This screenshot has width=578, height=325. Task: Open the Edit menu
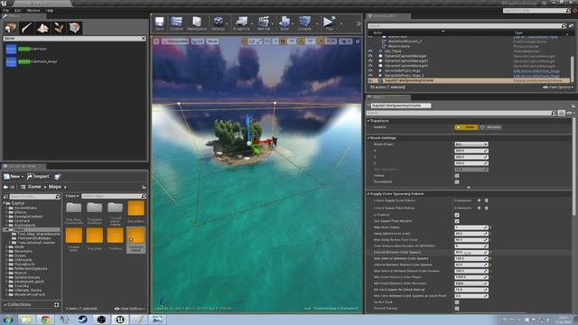coord(18,11)
